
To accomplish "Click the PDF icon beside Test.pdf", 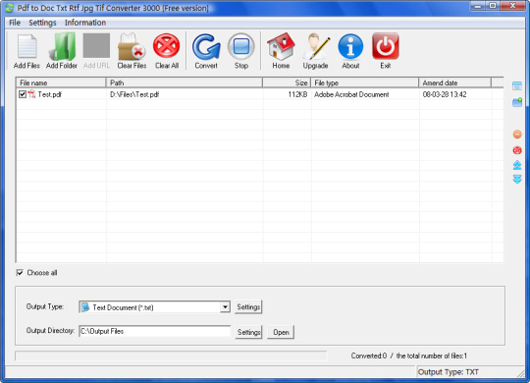I will [31, 94].
